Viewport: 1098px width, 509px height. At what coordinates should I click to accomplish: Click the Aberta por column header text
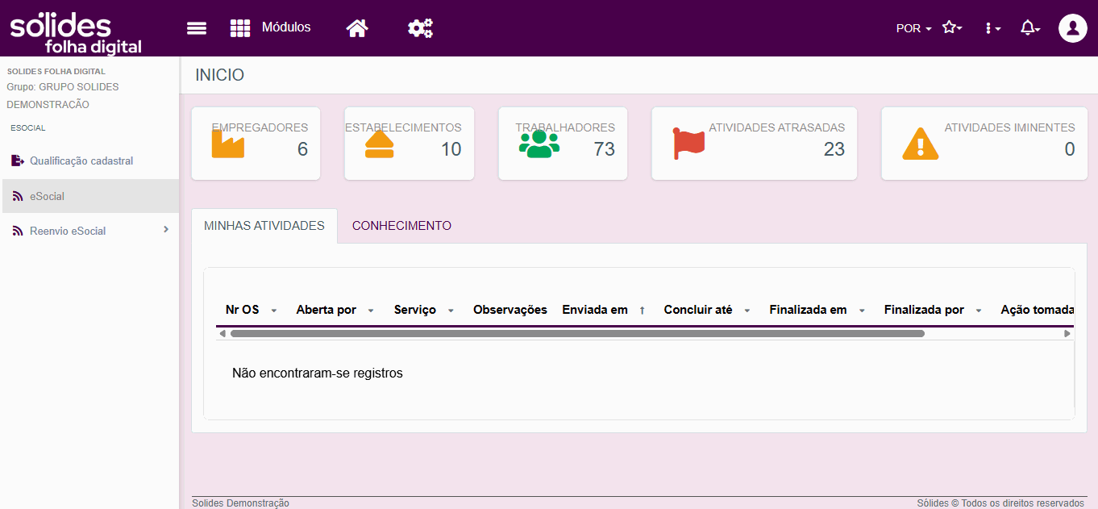(x=326, y=310)
